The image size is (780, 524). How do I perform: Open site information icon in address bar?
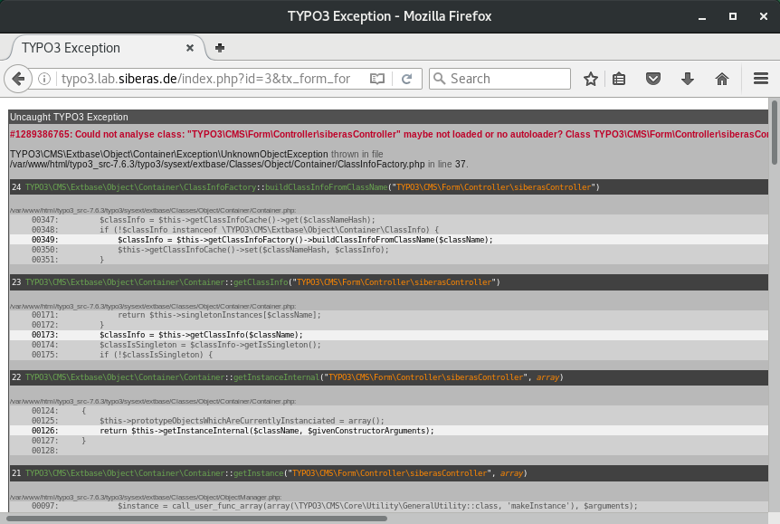click(43, 79)
